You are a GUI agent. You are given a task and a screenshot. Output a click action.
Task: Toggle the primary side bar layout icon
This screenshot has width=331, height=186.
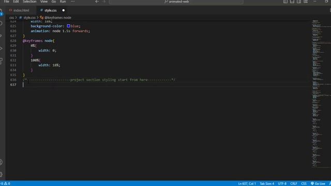click(285, 2)
